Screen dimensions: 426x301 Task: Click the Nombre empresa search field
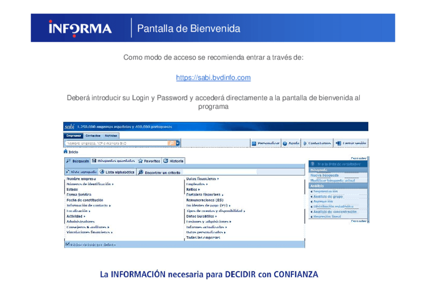(117, 143)
